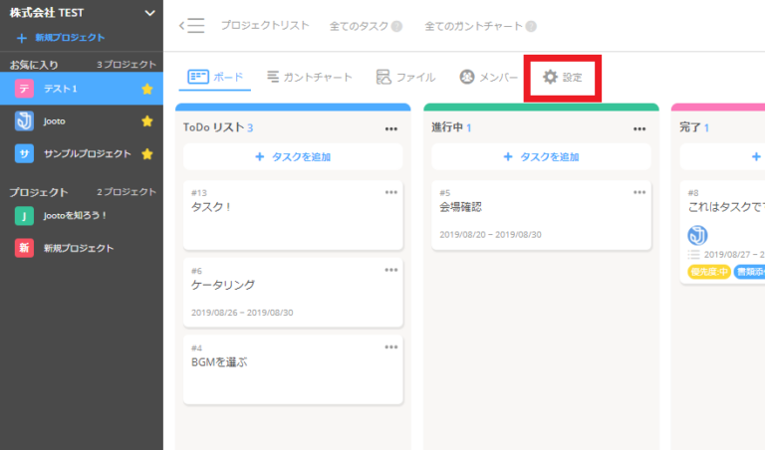Click blue サ icon of サンプルプロジェクト
This screenshot has height=450, width=765.
click(24, 153)
